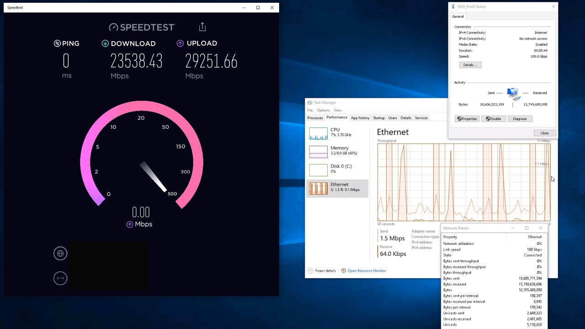Screen dimensions: 585x329
Task: Click the Bytes received row in Network Details
Action: (x=493, y=284)
